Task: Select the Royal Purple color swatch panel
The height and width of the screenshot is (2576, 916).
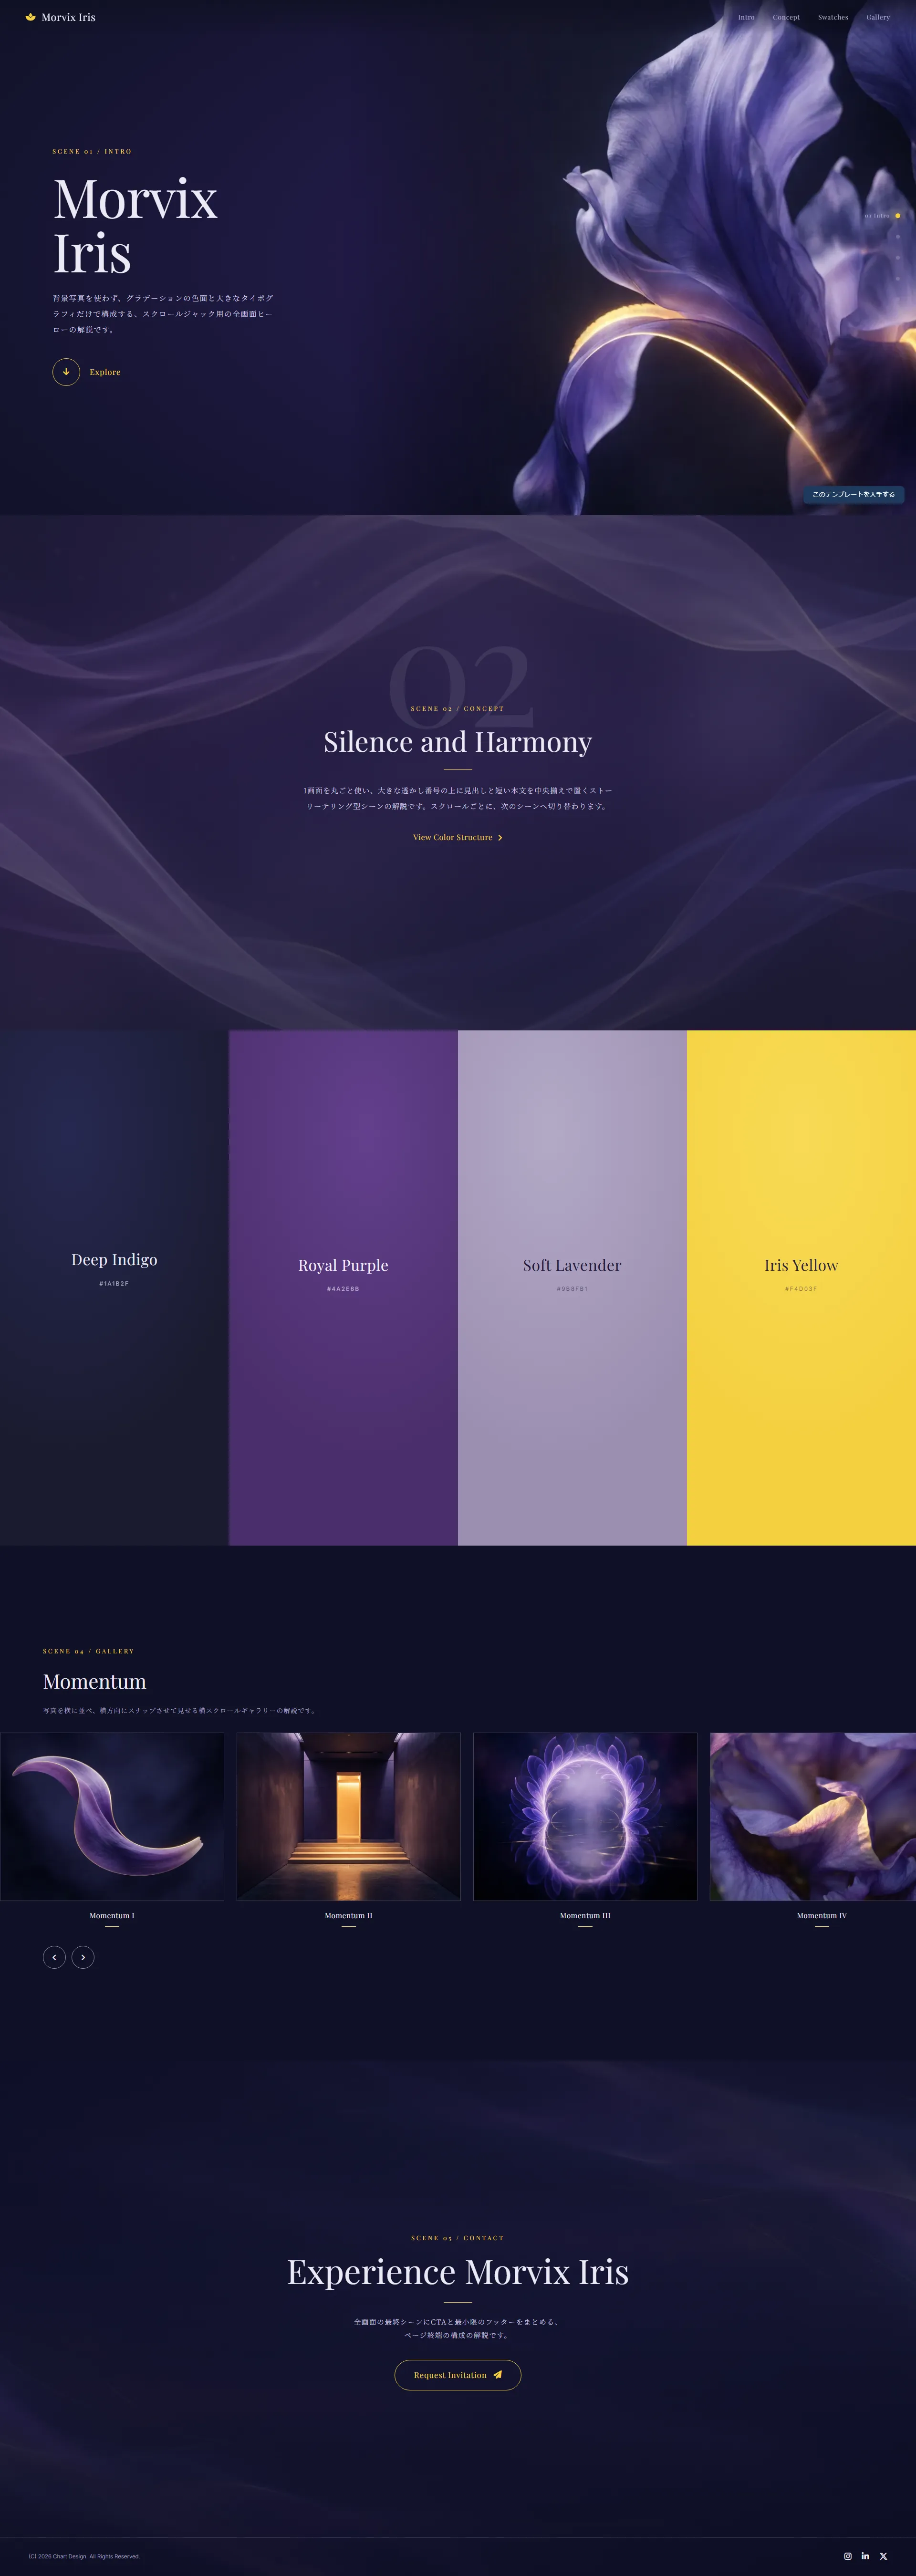Action: pyautogui.click(x=343, y=1287)
